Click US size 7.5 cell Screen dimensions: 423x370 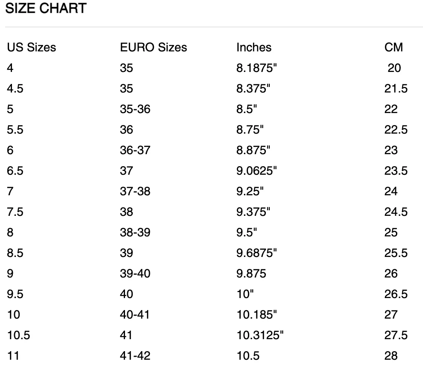click(x=15, y=212)
